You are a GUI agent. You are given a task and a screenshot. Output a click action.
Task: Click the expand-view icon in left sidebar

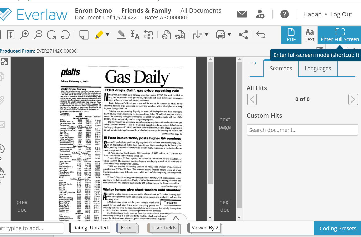point(4,62)
